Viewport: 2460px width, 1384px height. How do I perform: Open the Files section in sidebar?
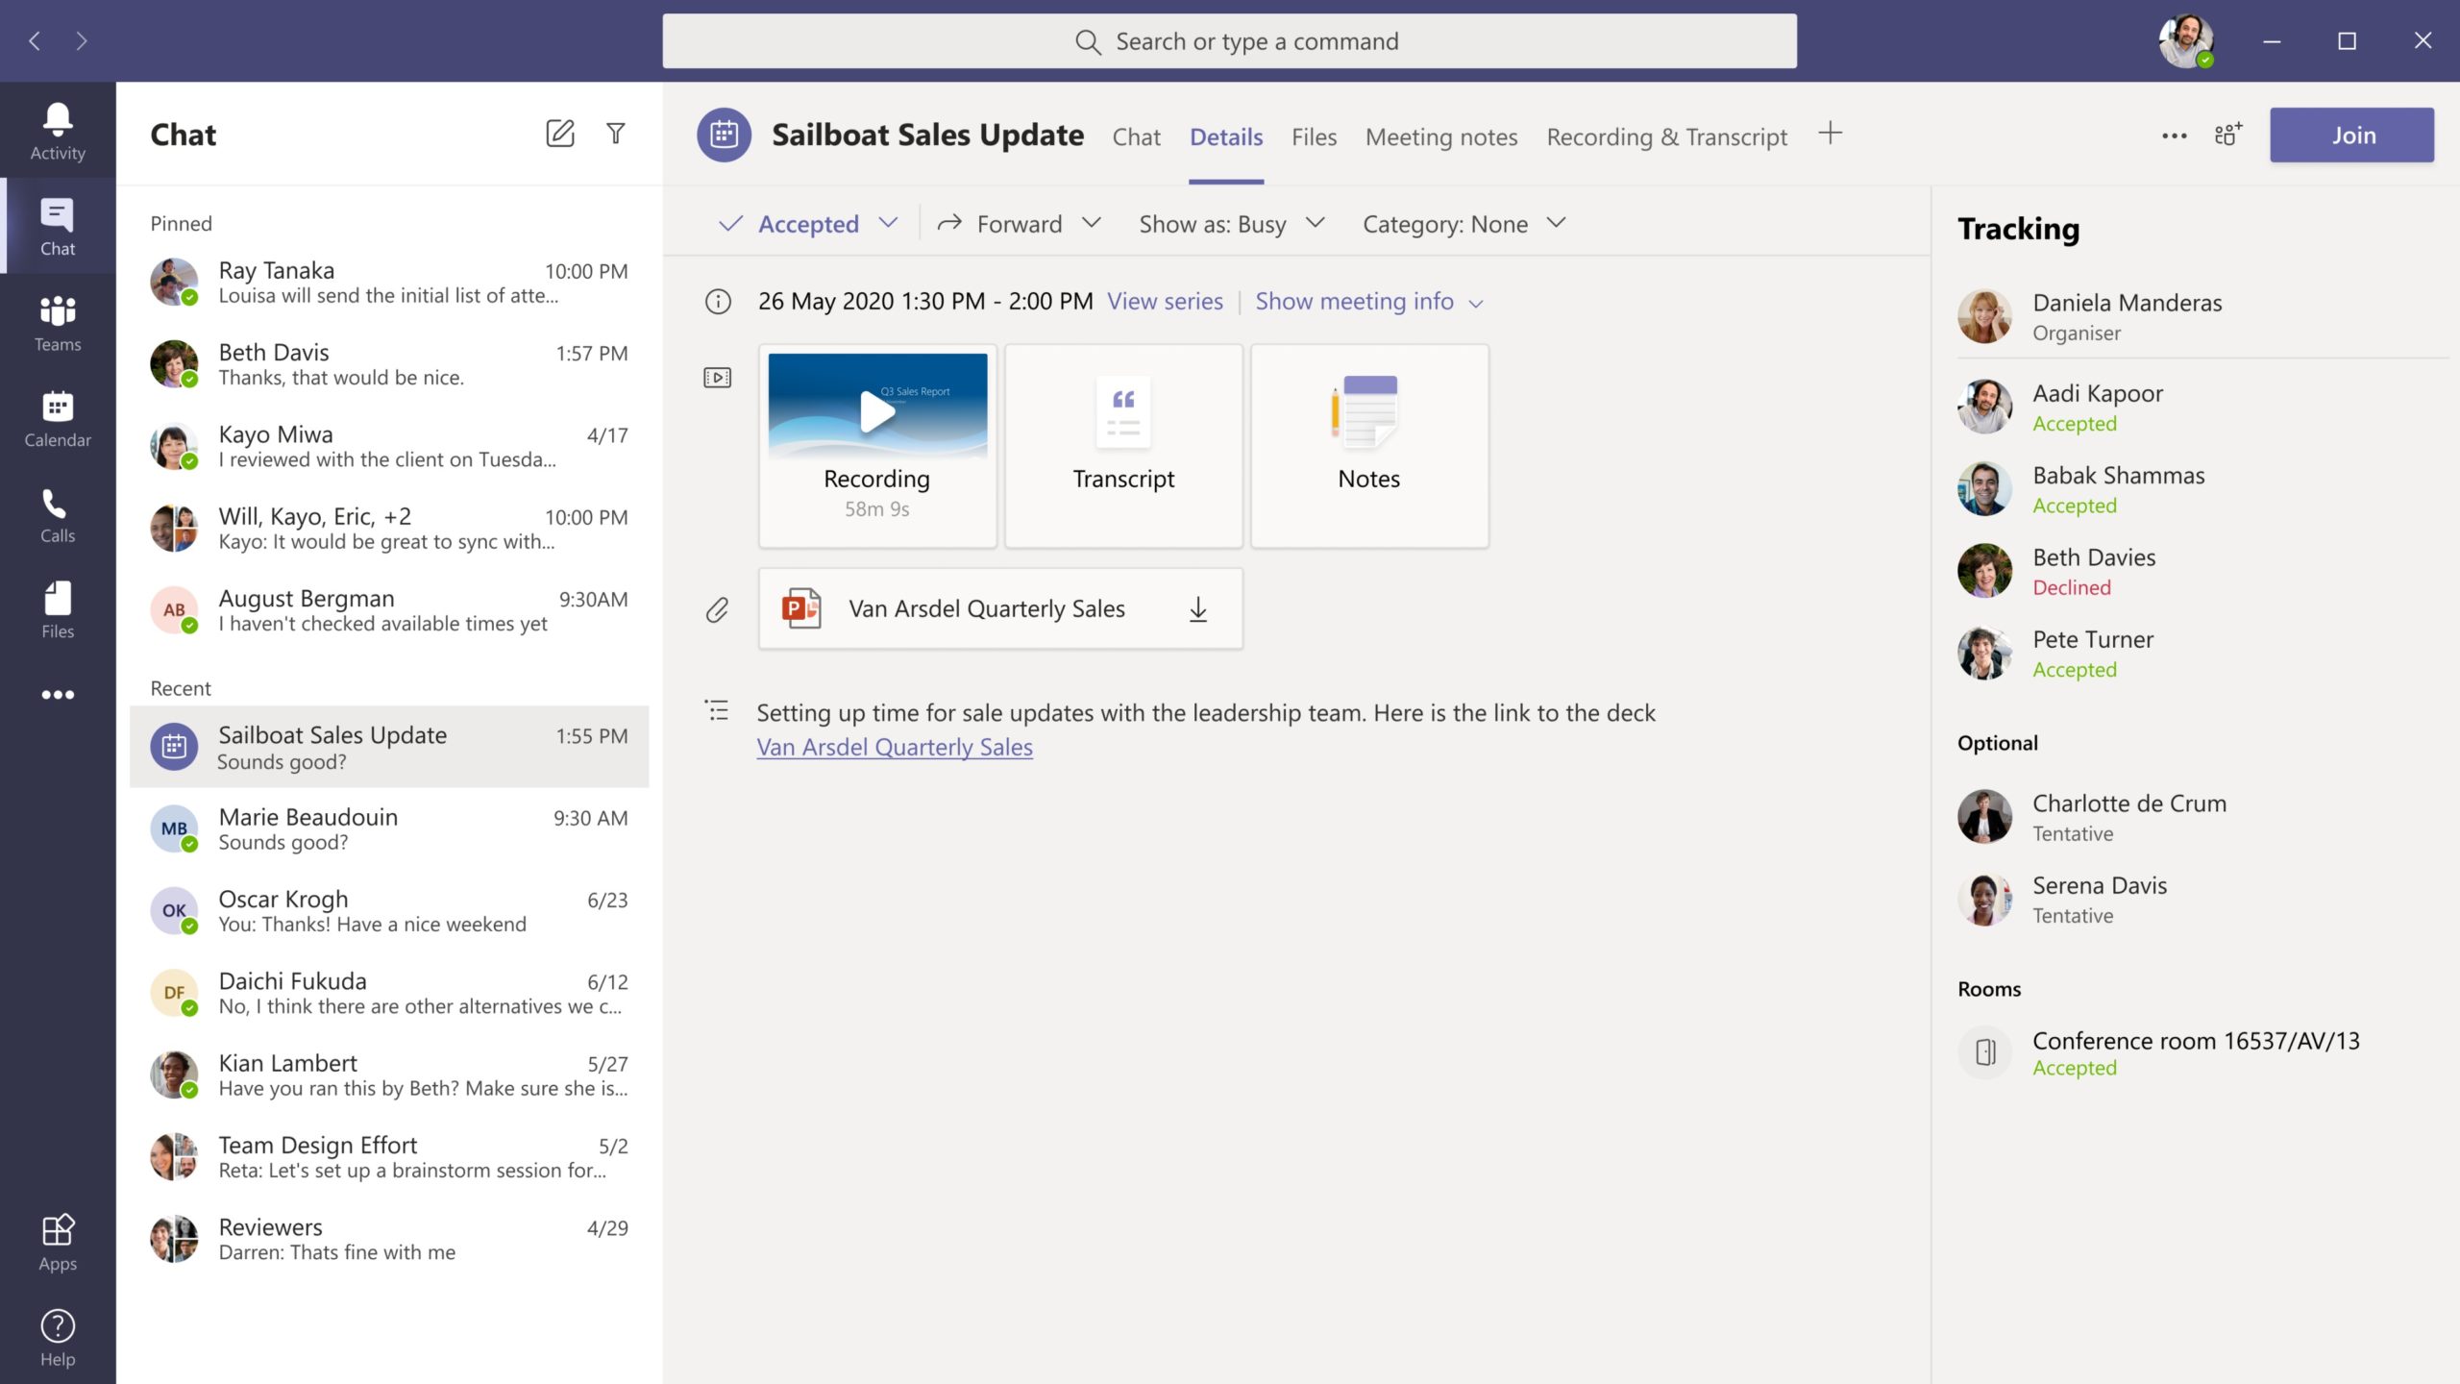point(58,610)
